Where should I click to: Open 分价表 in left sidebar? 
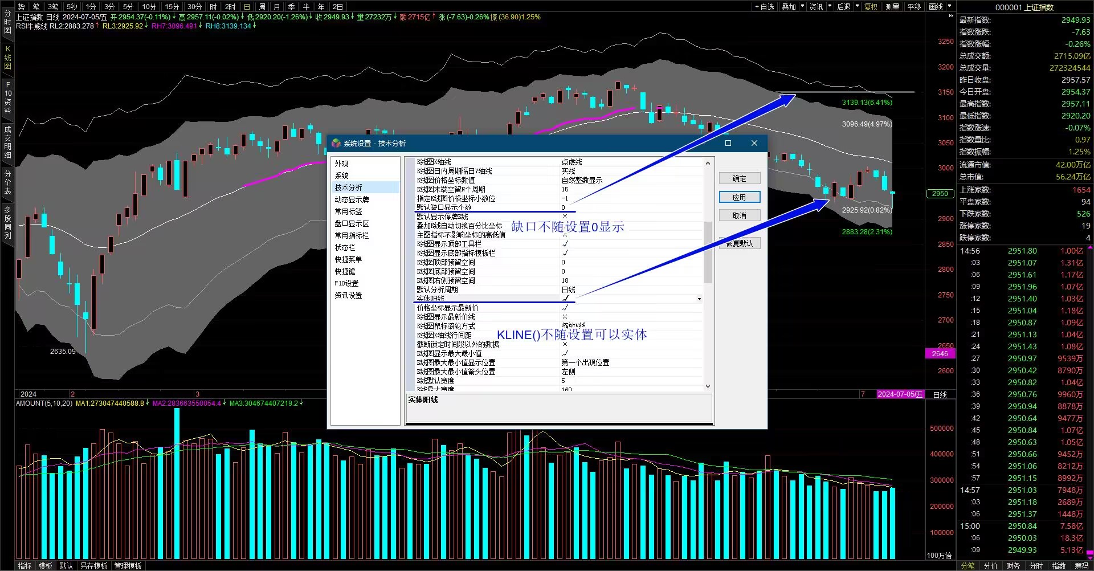click(7, 182)
